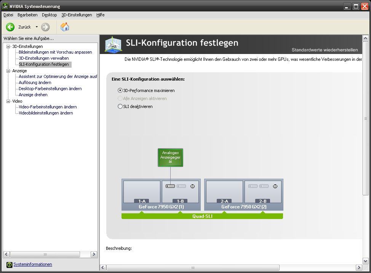Image resolution: width=371 pixels, height=273 pixels.
Task: Open the Systeminformationen link
Action: click(x=33, y=264)
